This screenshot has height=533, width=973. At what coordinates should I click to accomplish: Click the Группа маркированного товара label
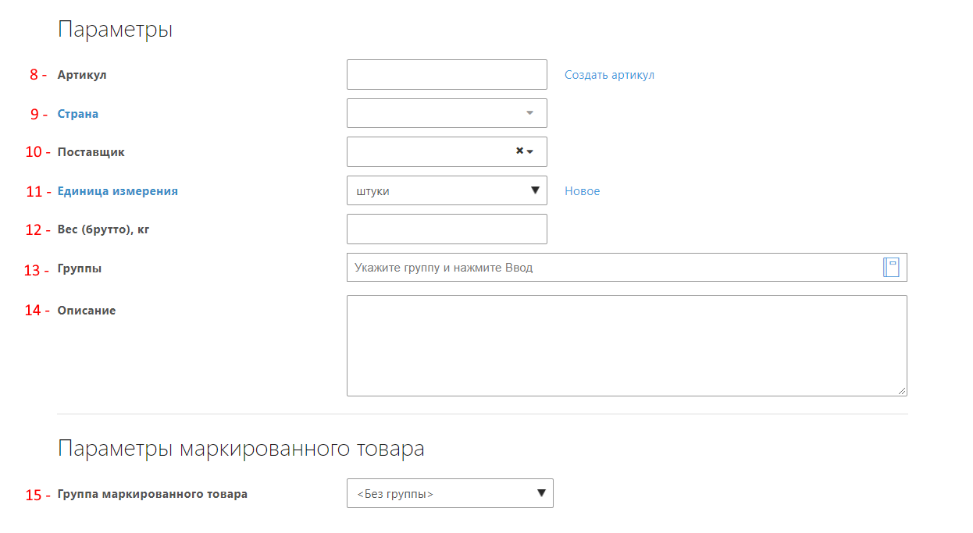tap(152, 494)
